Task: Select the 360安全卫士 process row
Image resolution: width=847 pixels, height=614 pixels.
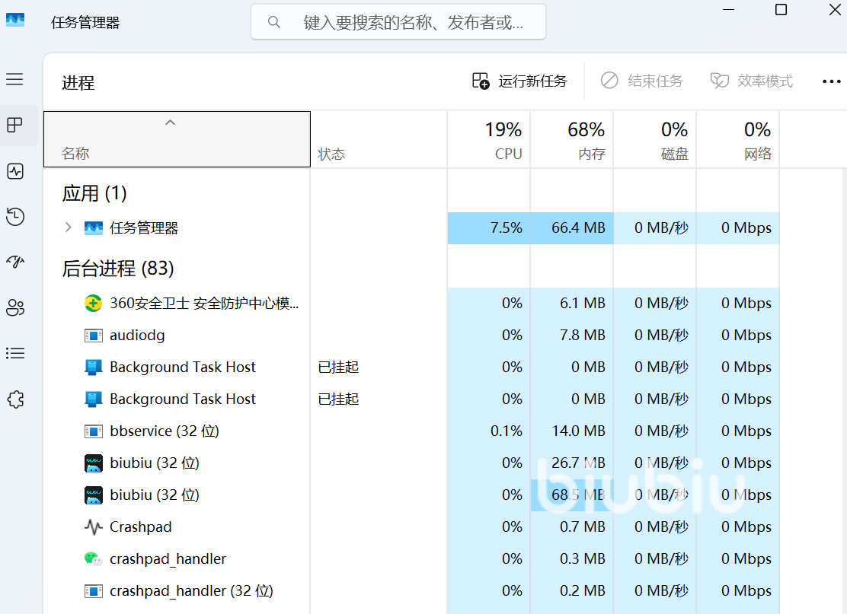Action: pyautogui.click(x=204, y=303)
